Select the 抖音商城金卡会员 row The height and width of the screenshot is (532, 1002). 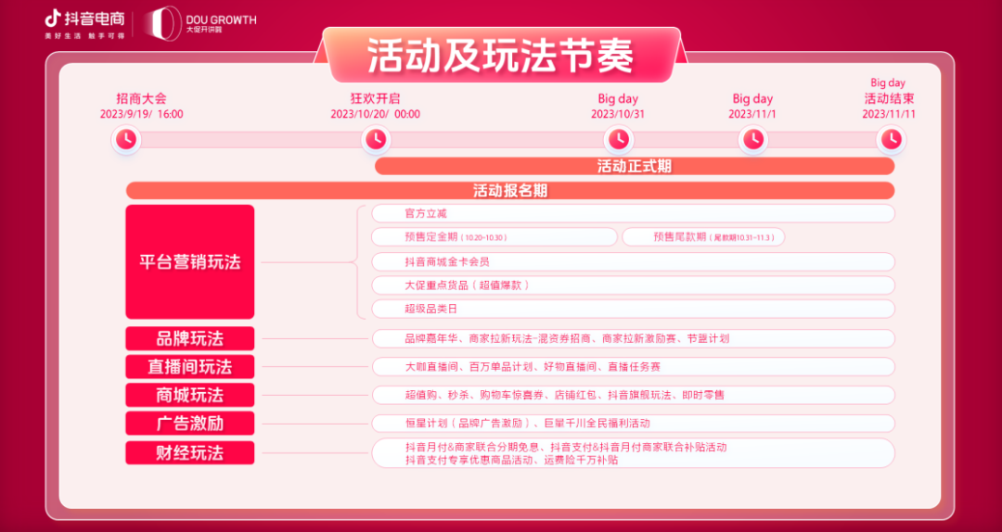pos(633,262)
